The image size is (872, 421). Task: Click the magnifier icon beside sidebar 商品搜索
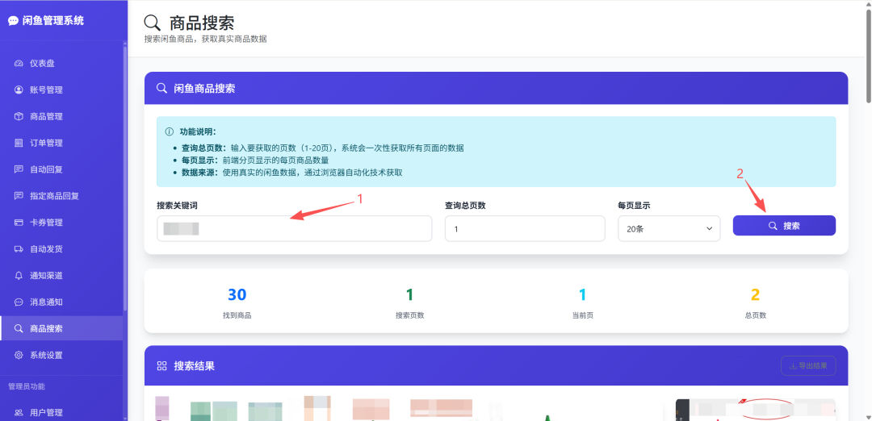tap(19, 328)
